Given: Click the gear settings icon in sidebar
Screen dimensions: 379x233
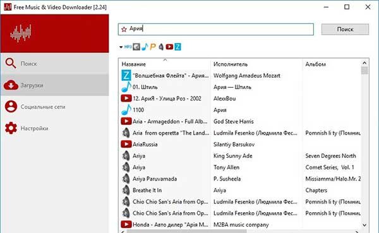Looking at the screenshot, I should (x=11, y=128).
